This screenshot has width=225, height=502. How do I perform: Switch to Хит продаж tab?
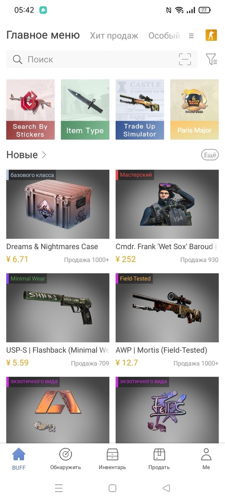click(x=114, y=35)
